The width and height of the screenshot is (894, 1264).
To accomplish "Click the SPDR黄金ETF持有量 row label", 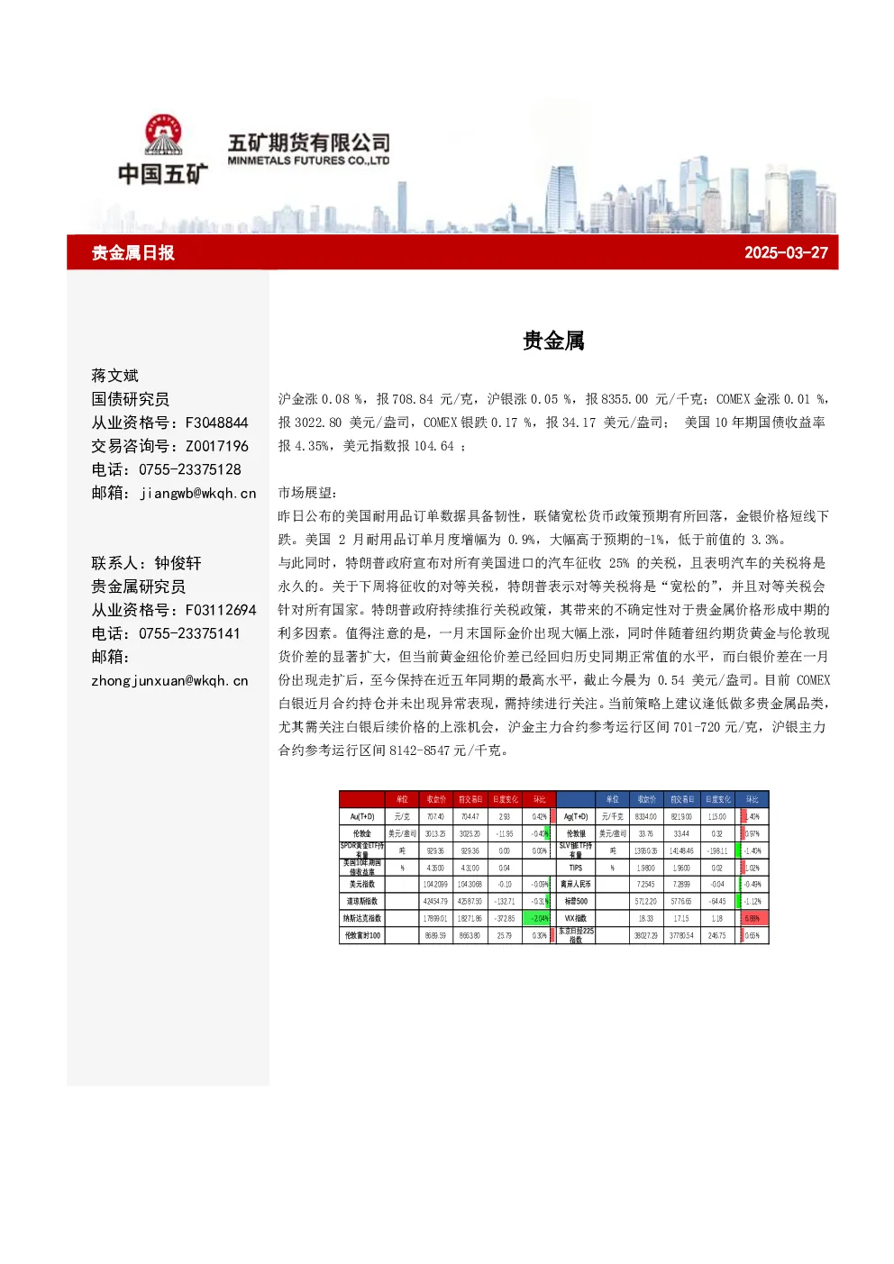I will point(362,850).
